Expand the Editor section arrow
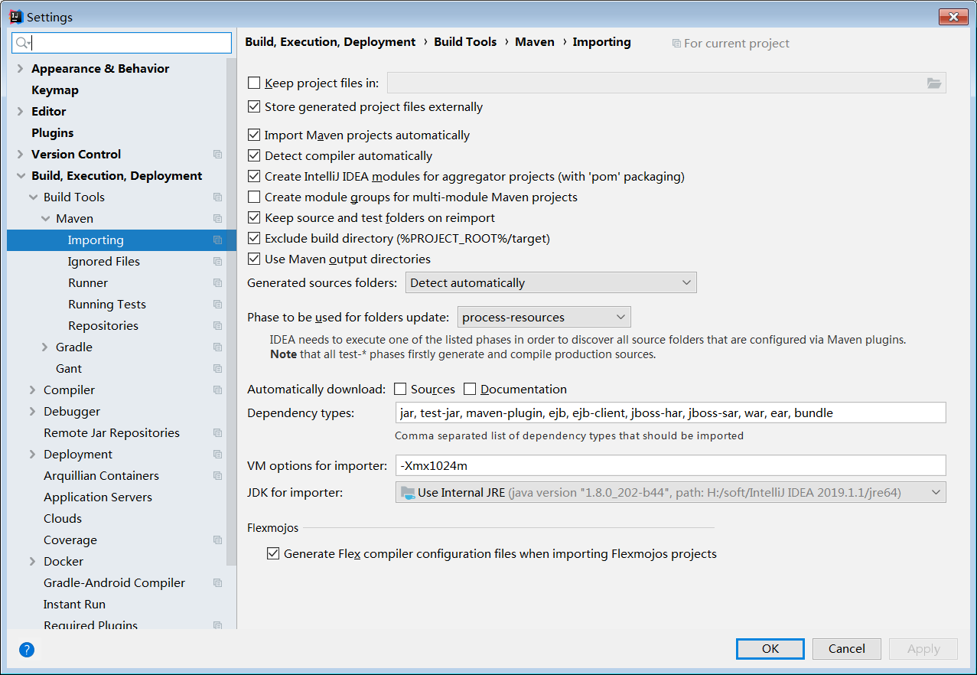 pyautogui.click(x=21, y=112)
